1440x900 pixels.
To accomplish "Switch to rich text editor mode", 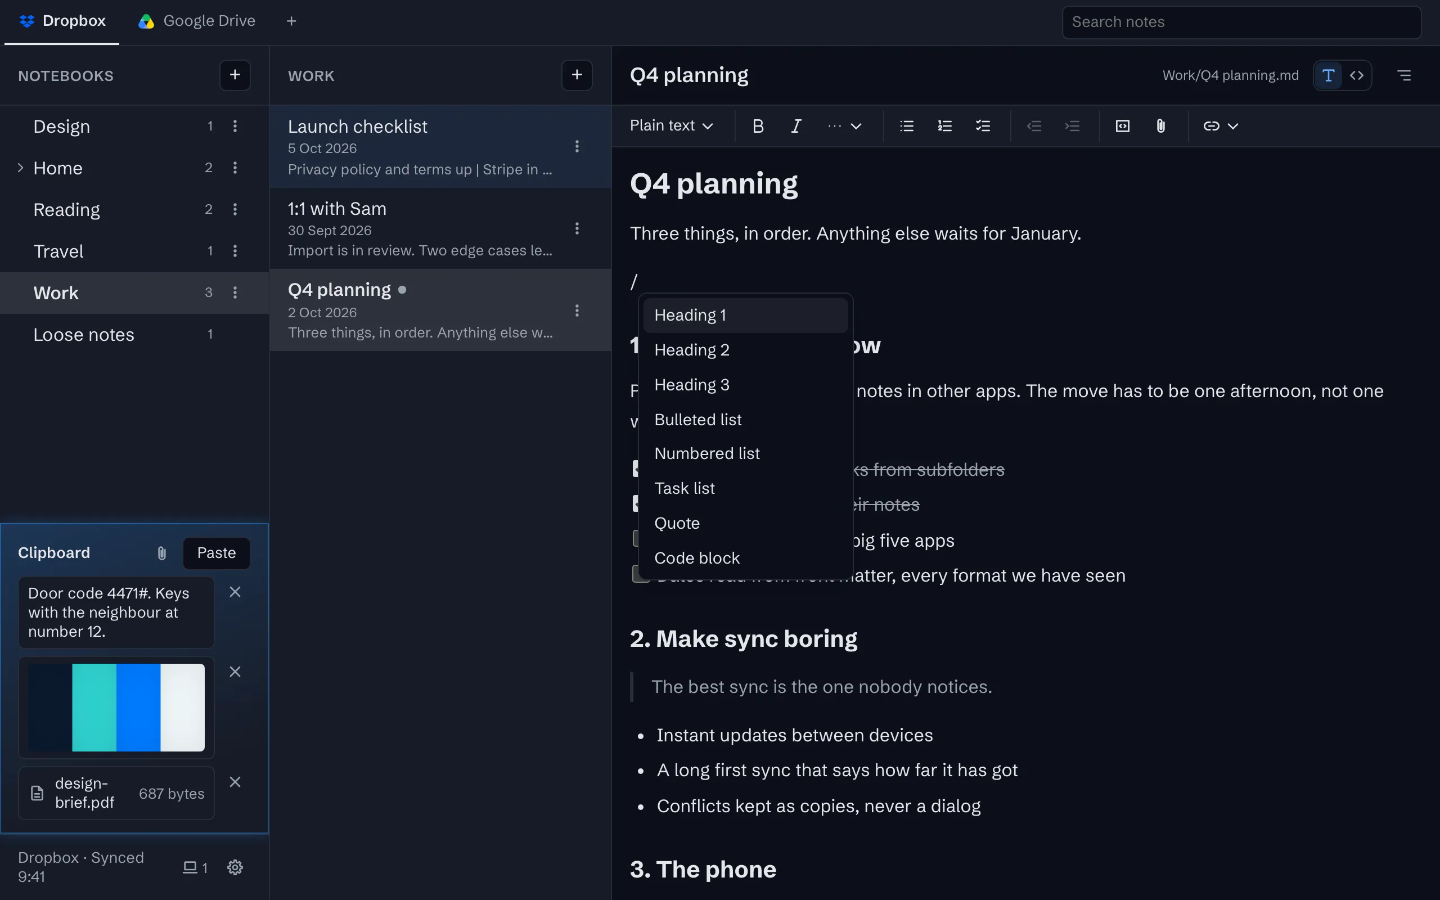I will coord(1327,75).
